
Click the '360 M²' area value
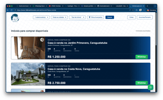click(49, 76)
